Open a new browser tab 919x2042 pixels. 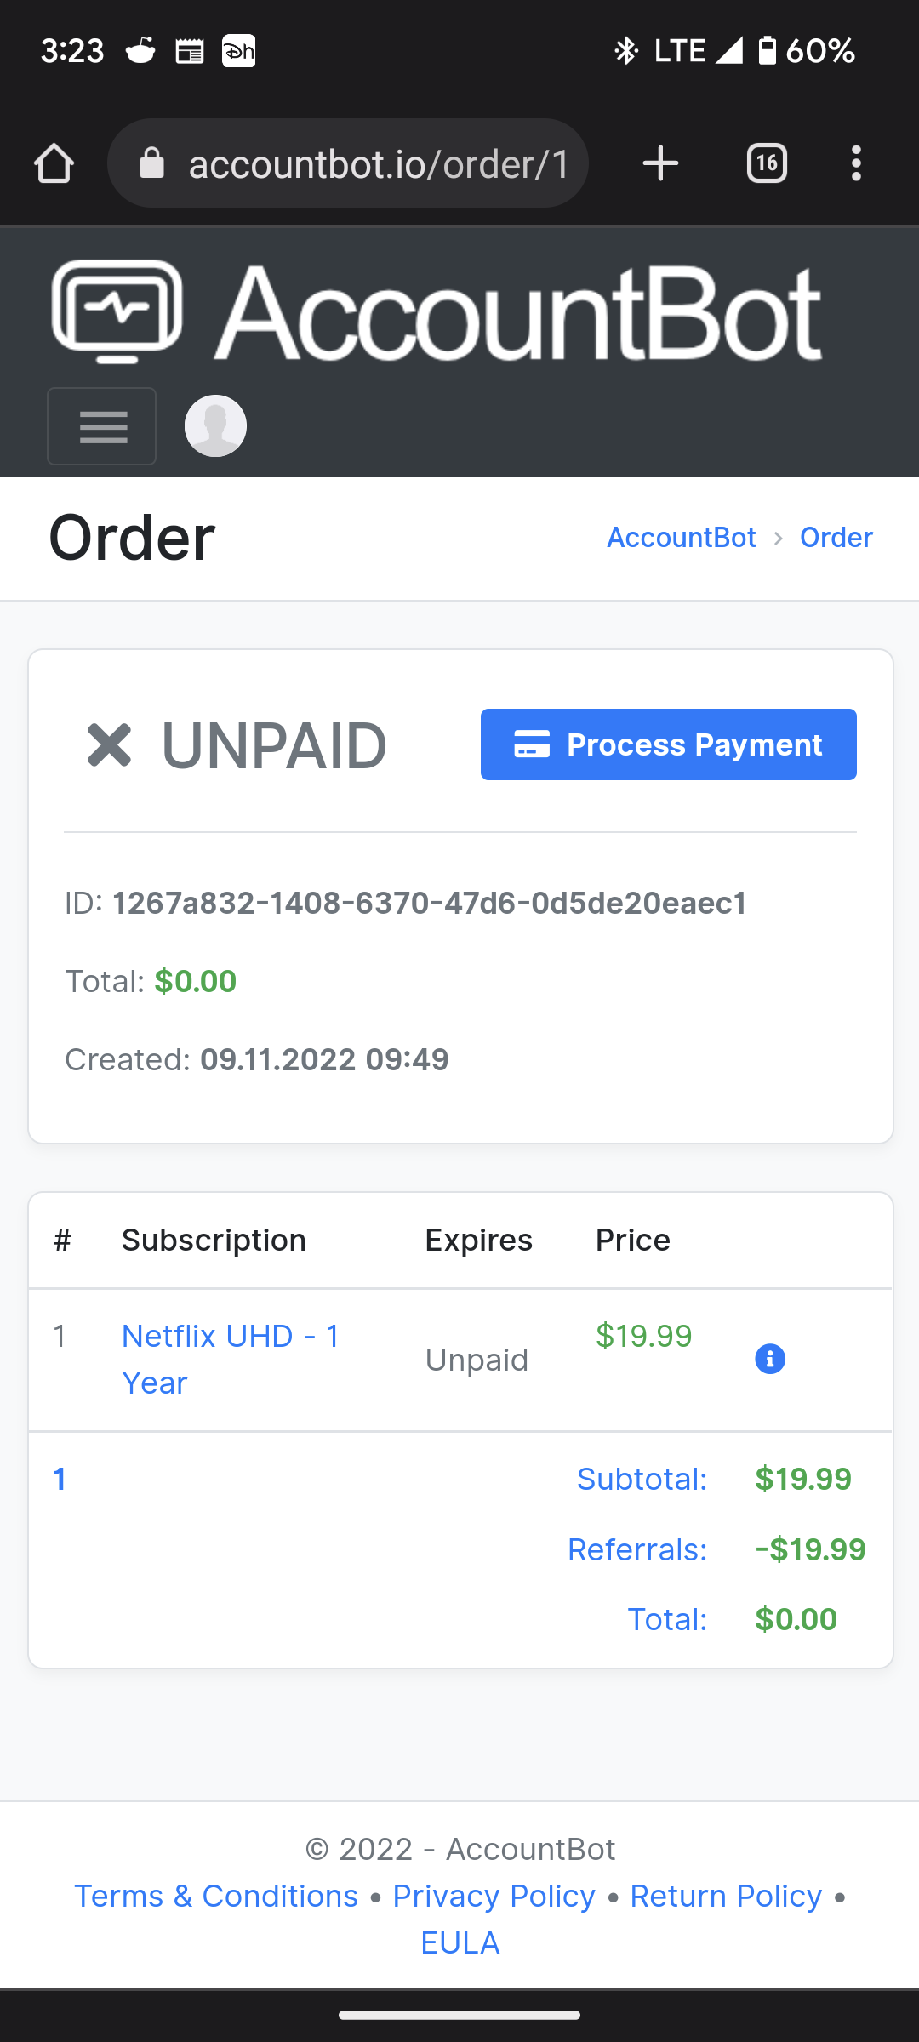pyautogui.click(x=660, y=163)
